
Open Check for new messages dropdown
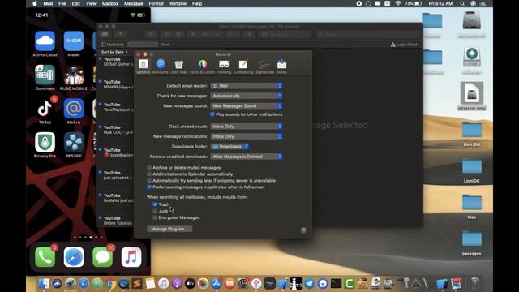coord(247,96)
